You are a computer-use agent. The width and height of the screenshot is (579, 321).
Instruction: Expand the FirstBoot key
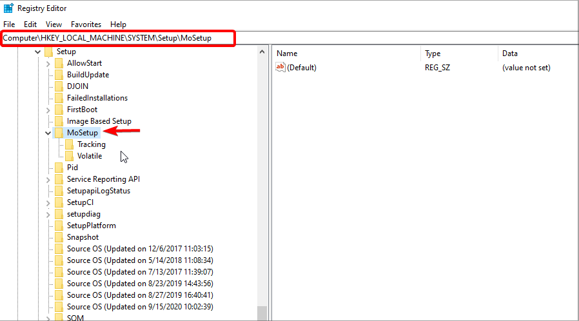click(48, 110)
